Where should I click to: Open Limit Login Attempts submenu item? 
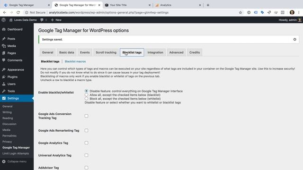pyautogui.click(x=16, y=153)
